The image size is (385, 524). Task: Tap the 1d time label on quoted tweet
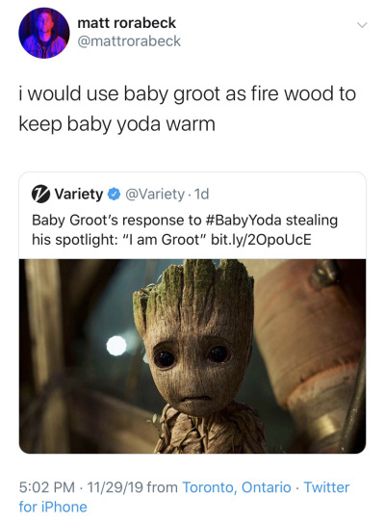pos(201,195)
